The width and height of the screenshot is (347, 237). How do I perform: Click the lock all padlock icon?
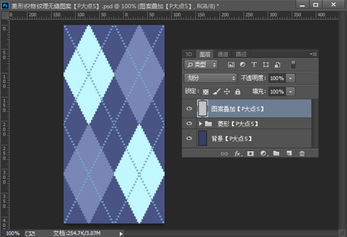coord(238,91)
